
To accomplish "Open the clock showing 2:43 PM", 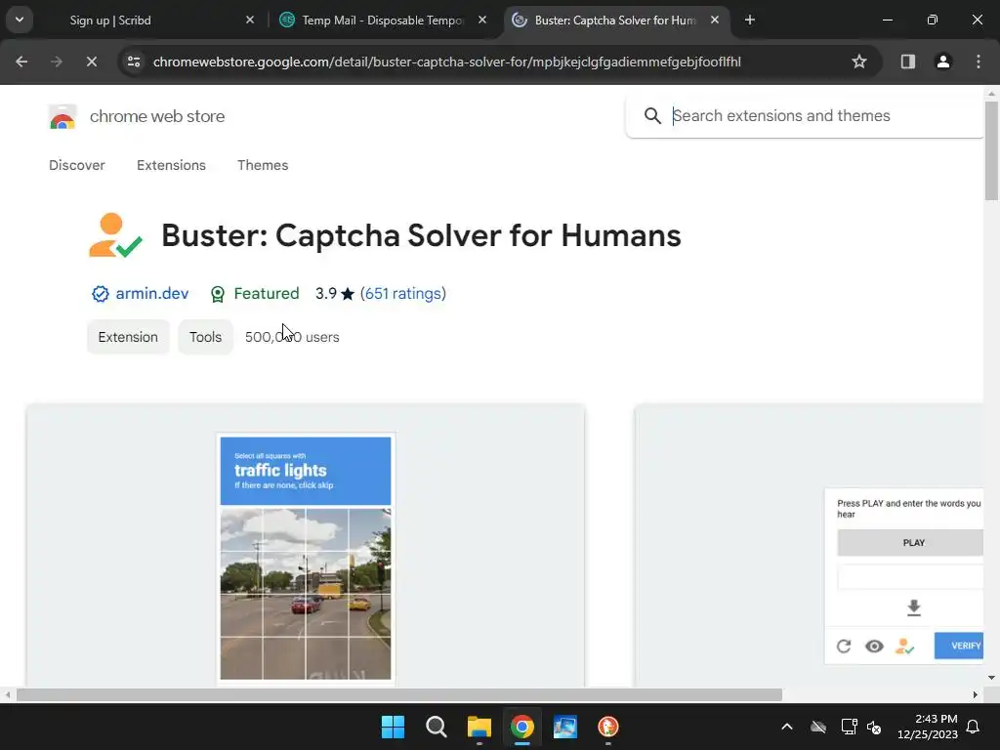I will (928, 727).
